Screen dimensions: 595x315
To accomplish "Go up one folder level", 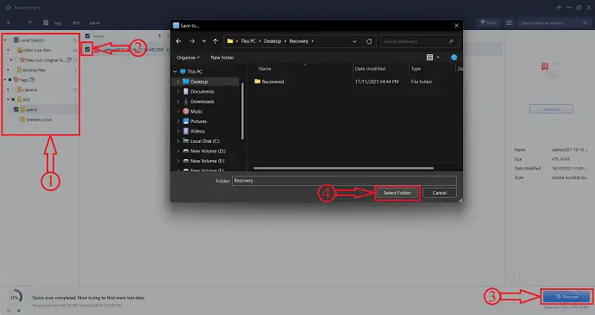I will tap(216, 41).
